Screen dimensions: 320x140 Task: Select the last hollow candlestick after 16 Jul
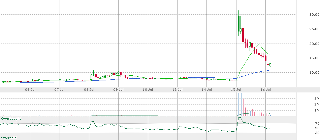coord(270,65)
